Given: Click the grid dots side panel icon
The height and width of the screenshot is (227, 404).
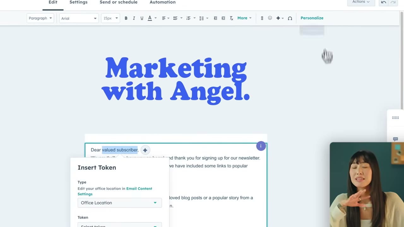Looking at the screenshot, I should point(395,118).
